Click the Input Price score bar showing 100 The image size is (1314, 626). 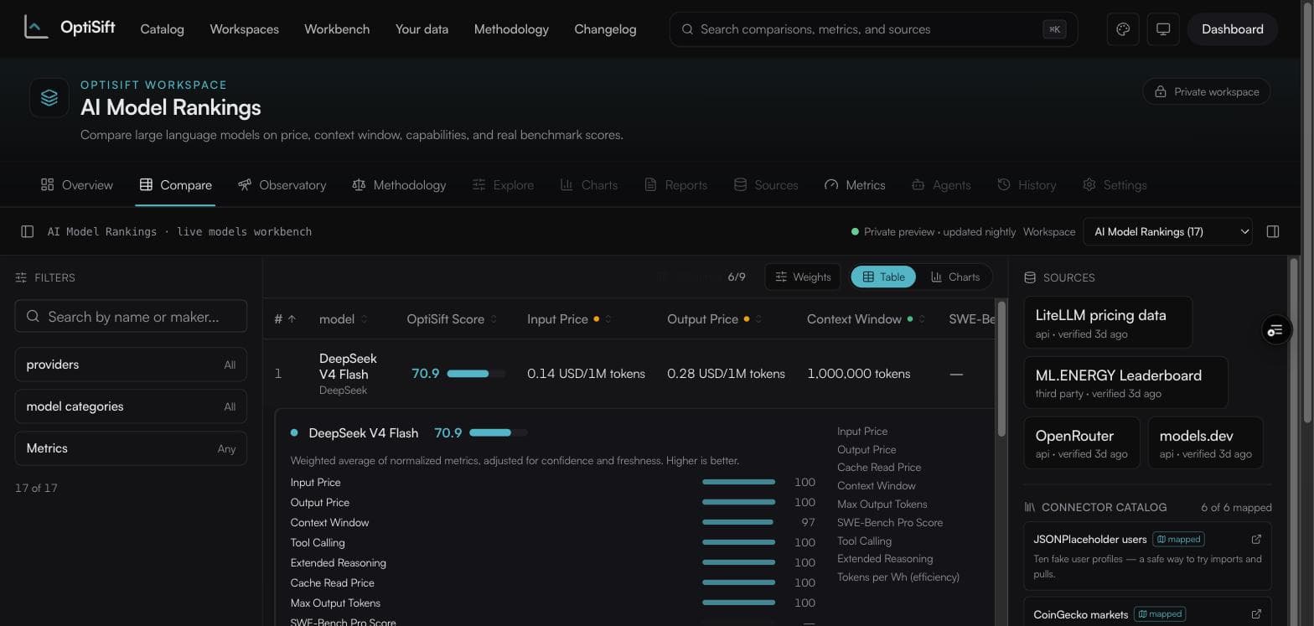(738, 482)
